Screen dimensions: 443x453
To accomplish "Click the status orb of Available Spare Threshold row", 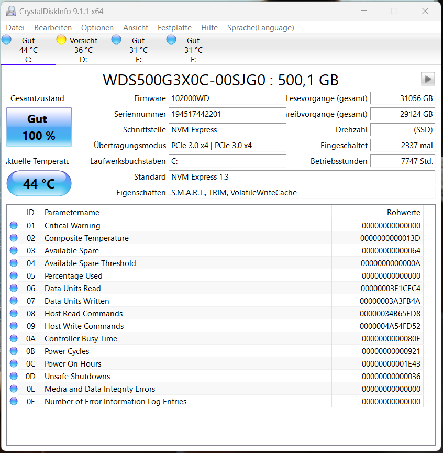I will [x=14, y=263].
